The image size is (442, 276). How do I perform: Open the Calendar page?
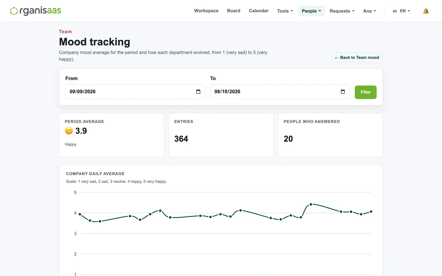(x=259, y=11)
